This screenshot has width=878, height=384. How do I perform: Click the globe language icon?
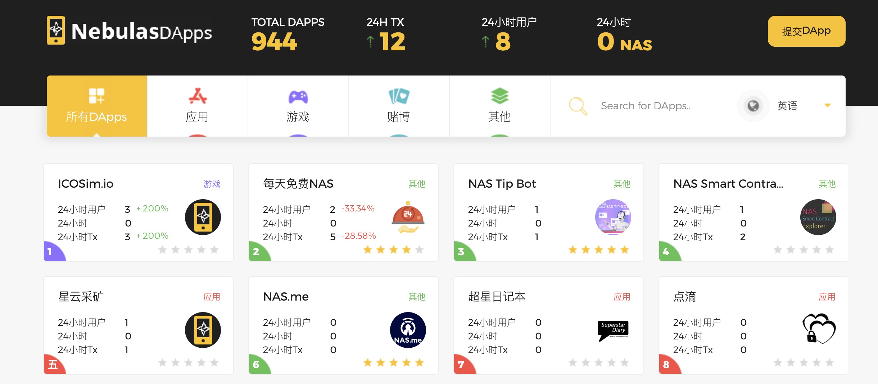tap(753, 106)
